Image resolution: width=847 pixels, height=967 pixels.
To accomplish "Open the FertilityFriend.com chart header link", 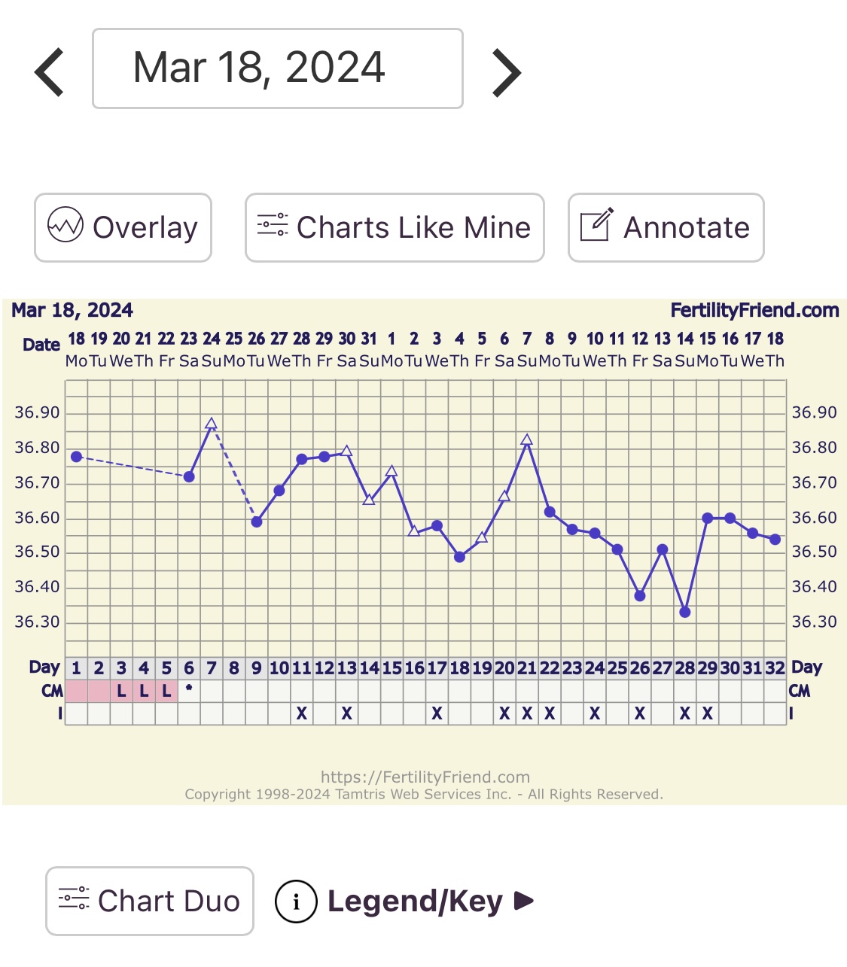I will (754, 310).
